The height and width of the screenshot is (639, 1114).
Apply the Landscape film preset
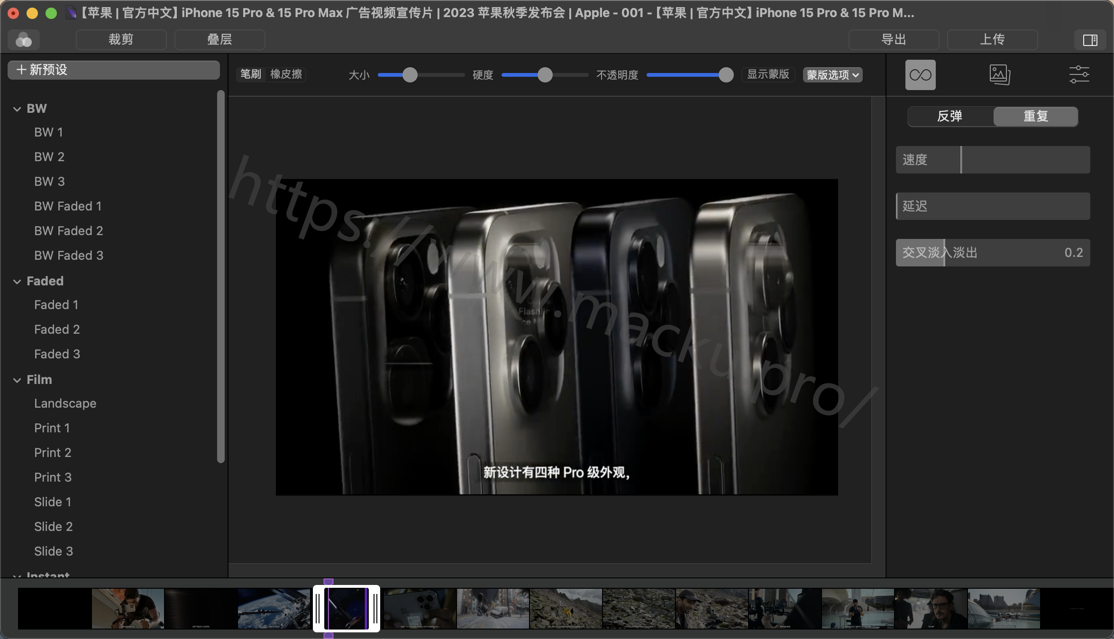(x=65, y=403)
